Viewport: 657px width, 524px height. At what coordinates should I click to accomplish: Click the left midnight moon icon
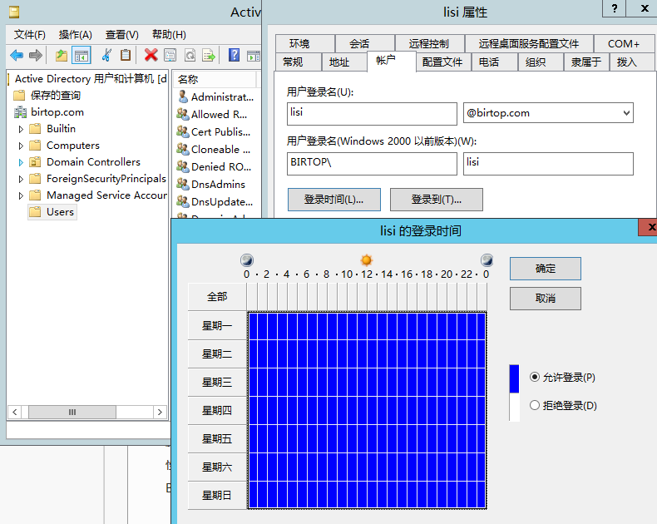tap(247, 260)
